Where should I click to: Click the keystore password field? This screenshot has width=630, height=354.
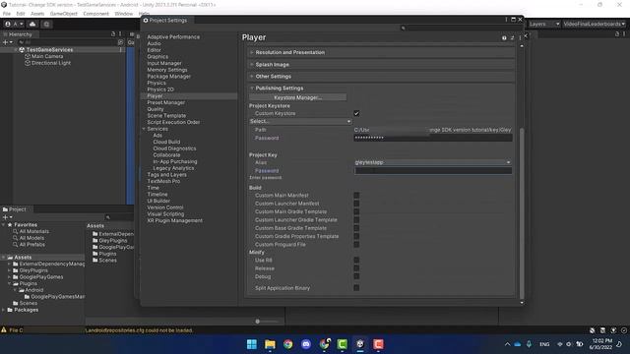tap(433, 138)
